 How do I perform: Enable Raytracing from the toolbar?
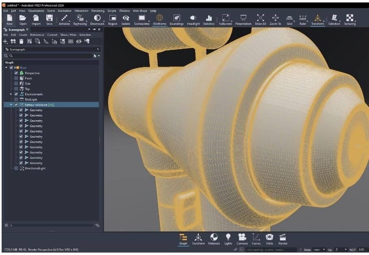point(80,19)
